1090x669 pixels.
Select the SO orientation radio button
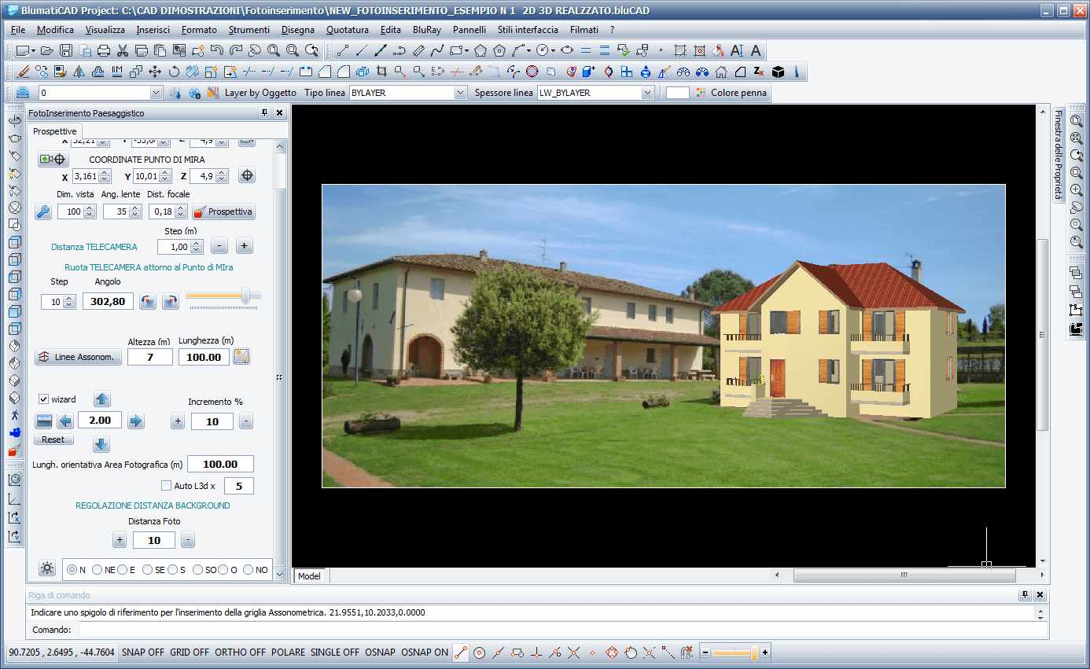coord(198,570)
